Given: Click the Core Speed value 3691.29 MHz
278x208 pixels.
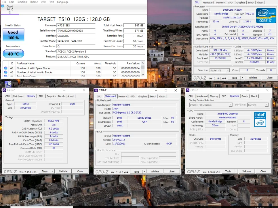Looking at the screenshot, I should click(220, 51).
